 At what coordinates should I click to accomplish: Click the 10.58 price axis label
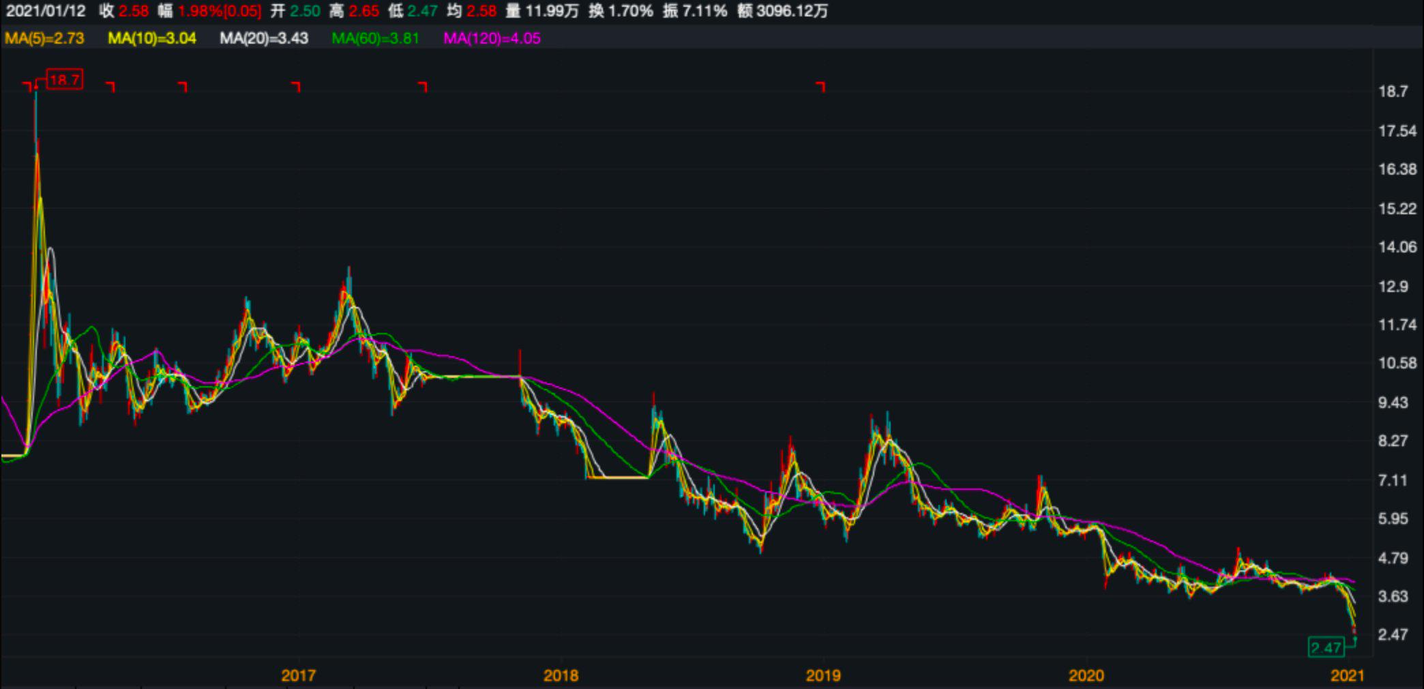pos(1397,363)
